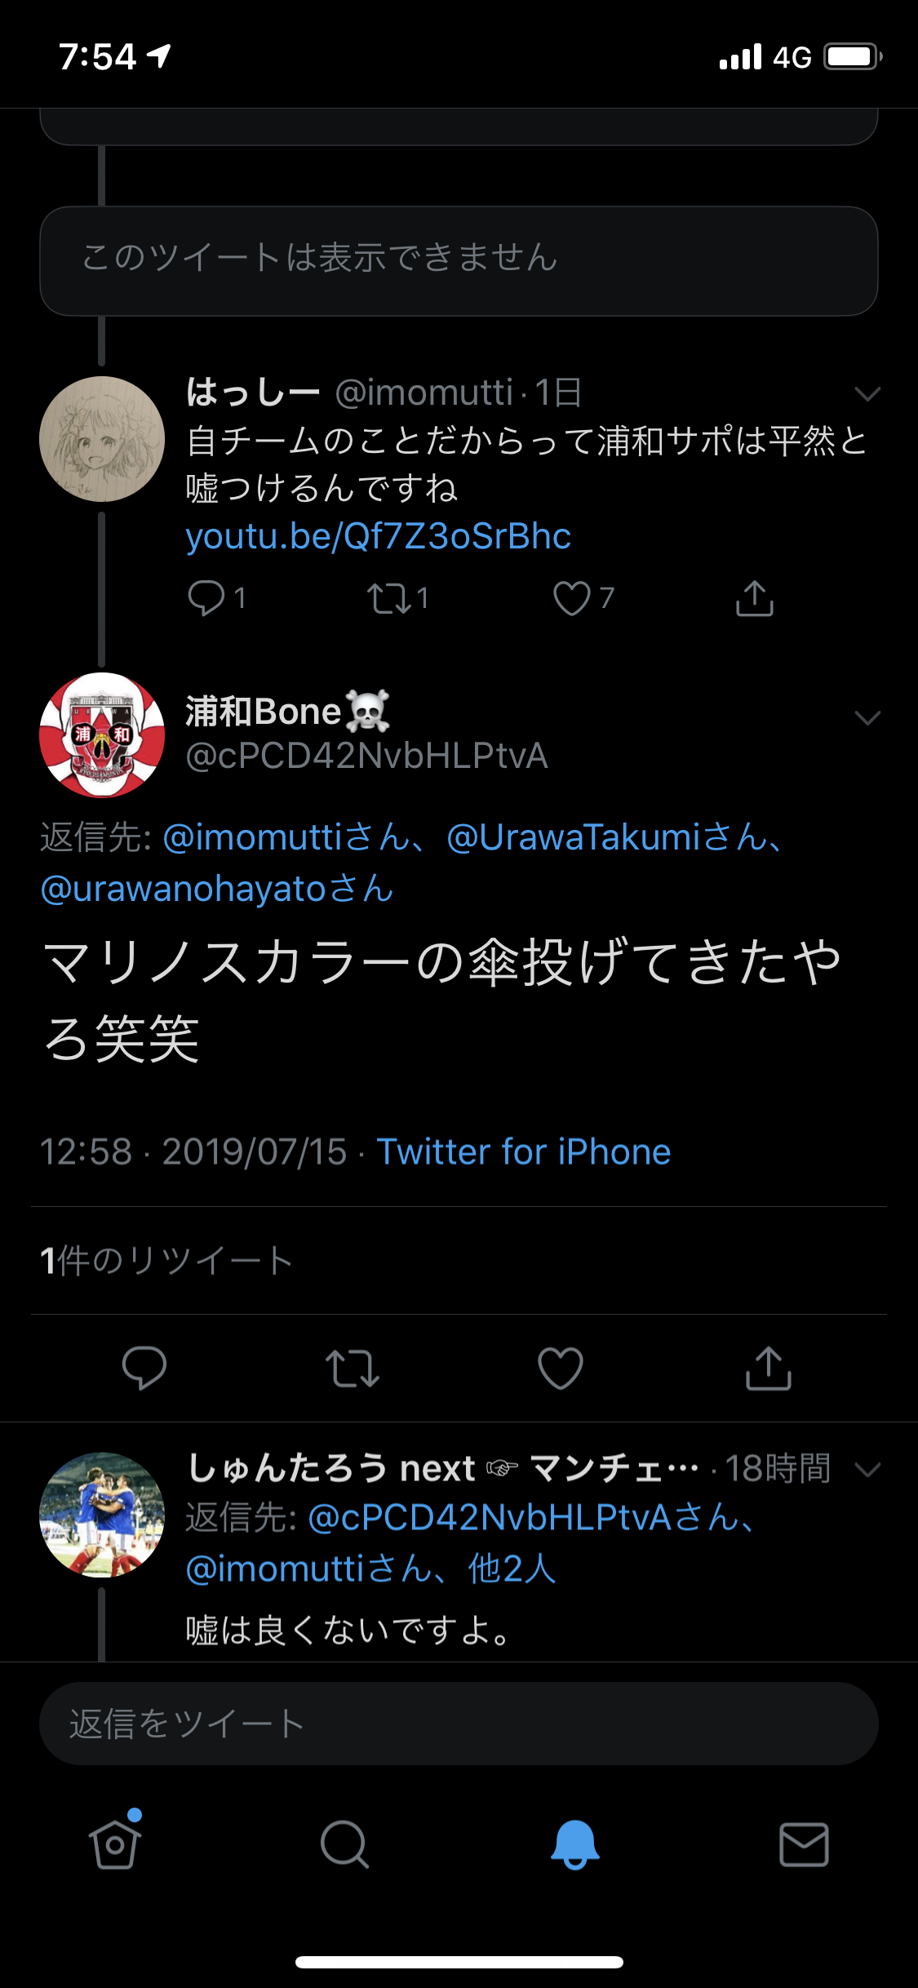918x1988 pixels.
Task: Expand options chevron on しゅんたろう's reply
Action: [x=867, y=1470]
